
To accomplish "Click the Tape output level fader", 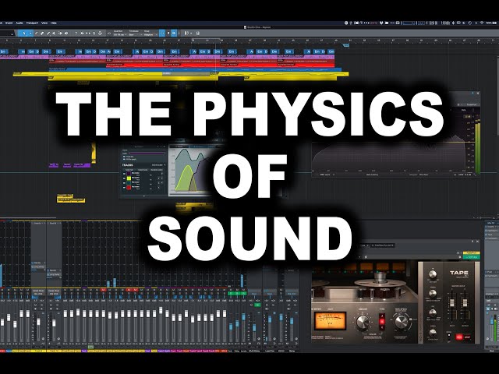I will click(465, 302).
